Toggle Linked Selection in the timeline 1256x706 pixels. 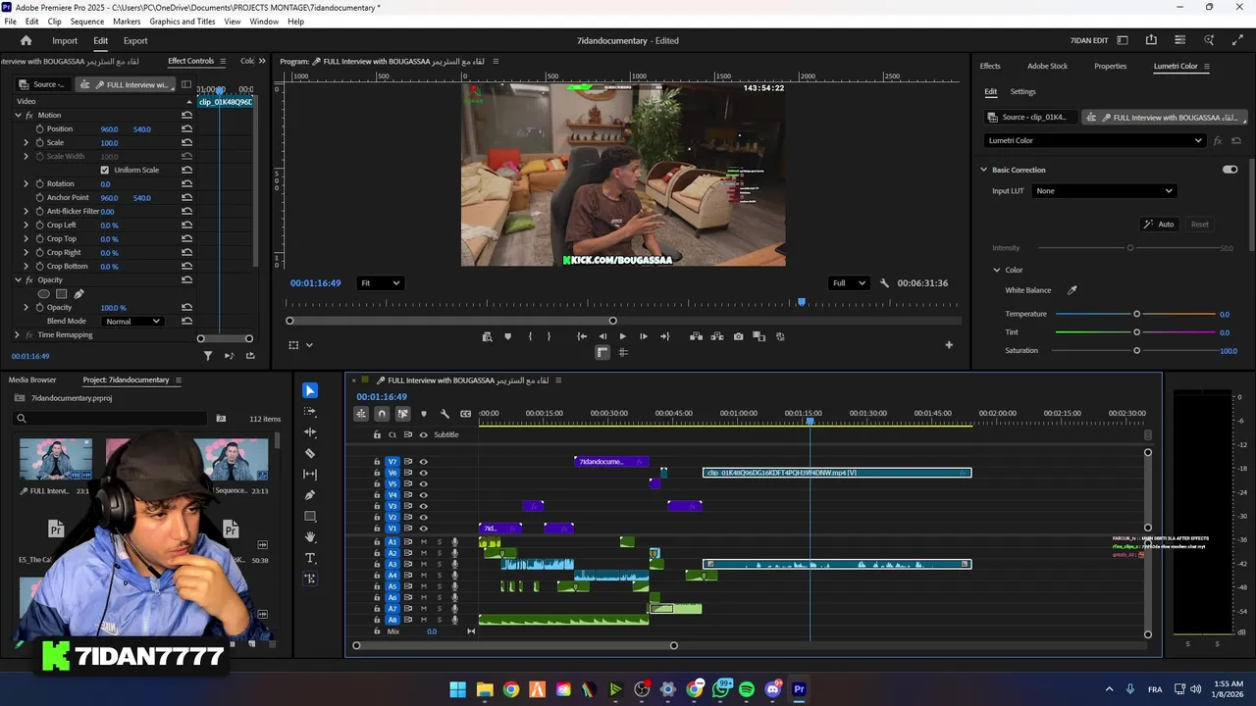(402, 414)
